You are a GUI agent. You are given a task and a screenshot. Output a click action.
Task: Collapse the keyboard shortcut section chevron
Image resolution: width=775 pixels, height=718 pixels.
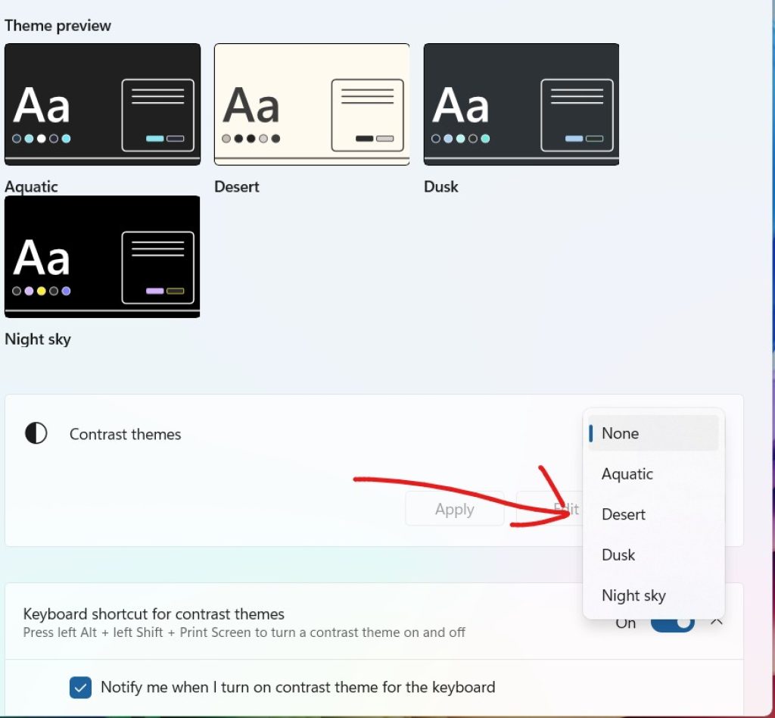[716, 623]
